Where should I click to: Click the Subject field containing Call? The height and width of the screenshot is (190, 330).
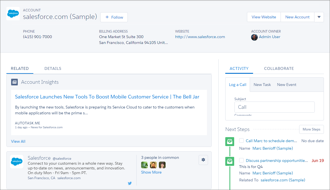tap(274, 107)
